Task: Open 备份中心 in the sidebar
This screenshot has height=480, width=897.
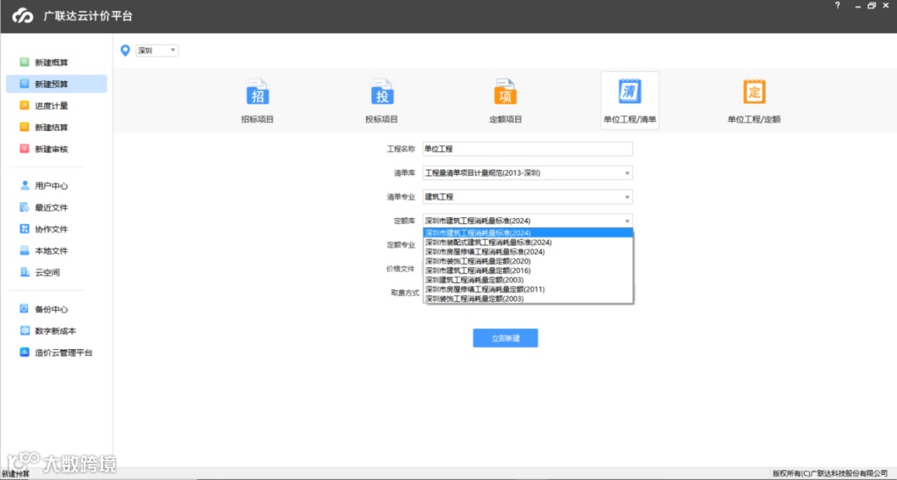Action: click(x=51, y=309)
